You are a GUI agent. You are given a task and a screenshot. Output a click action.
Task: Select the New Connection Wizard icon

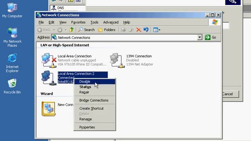pyautogui.click(x=48, y=109)
